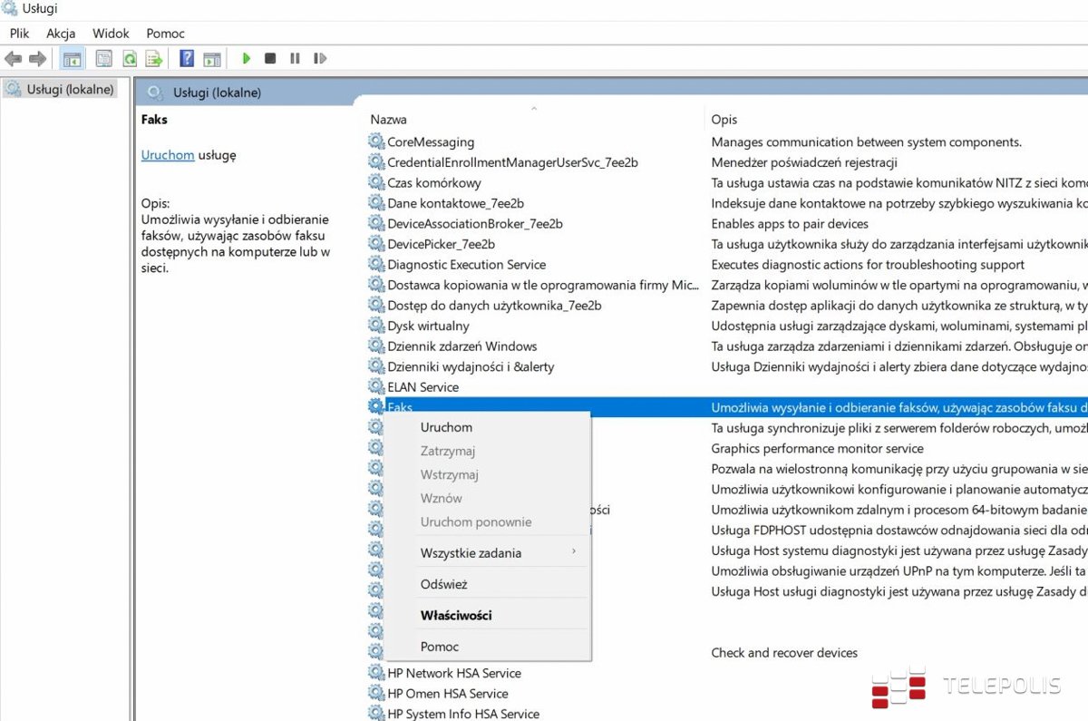
Task: Click the green Refresh toolbar icon
Action: tap(130, 59)
